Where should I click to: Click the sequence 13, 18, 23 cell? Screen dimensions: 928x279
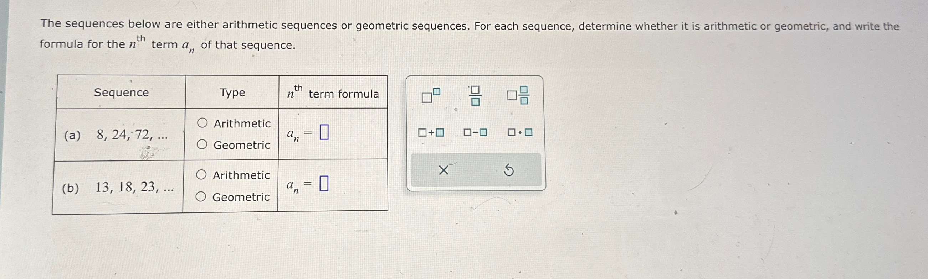tap(118, 187)
